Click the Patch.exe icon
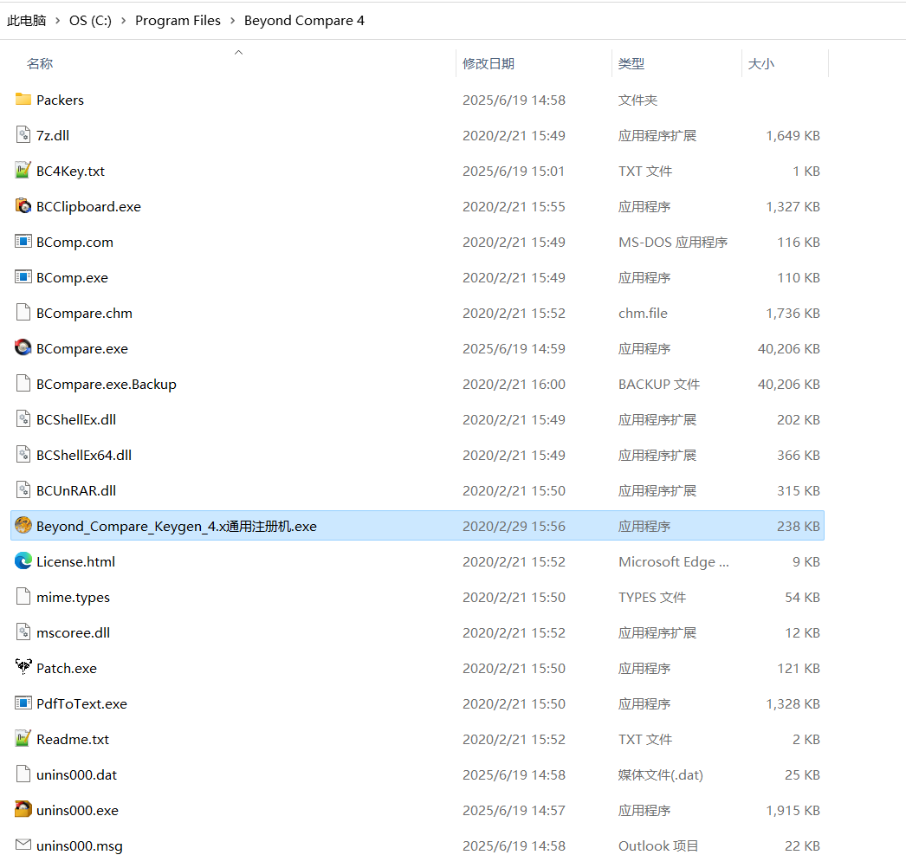This screenshot has height=855, width=906. click(23, 667)
